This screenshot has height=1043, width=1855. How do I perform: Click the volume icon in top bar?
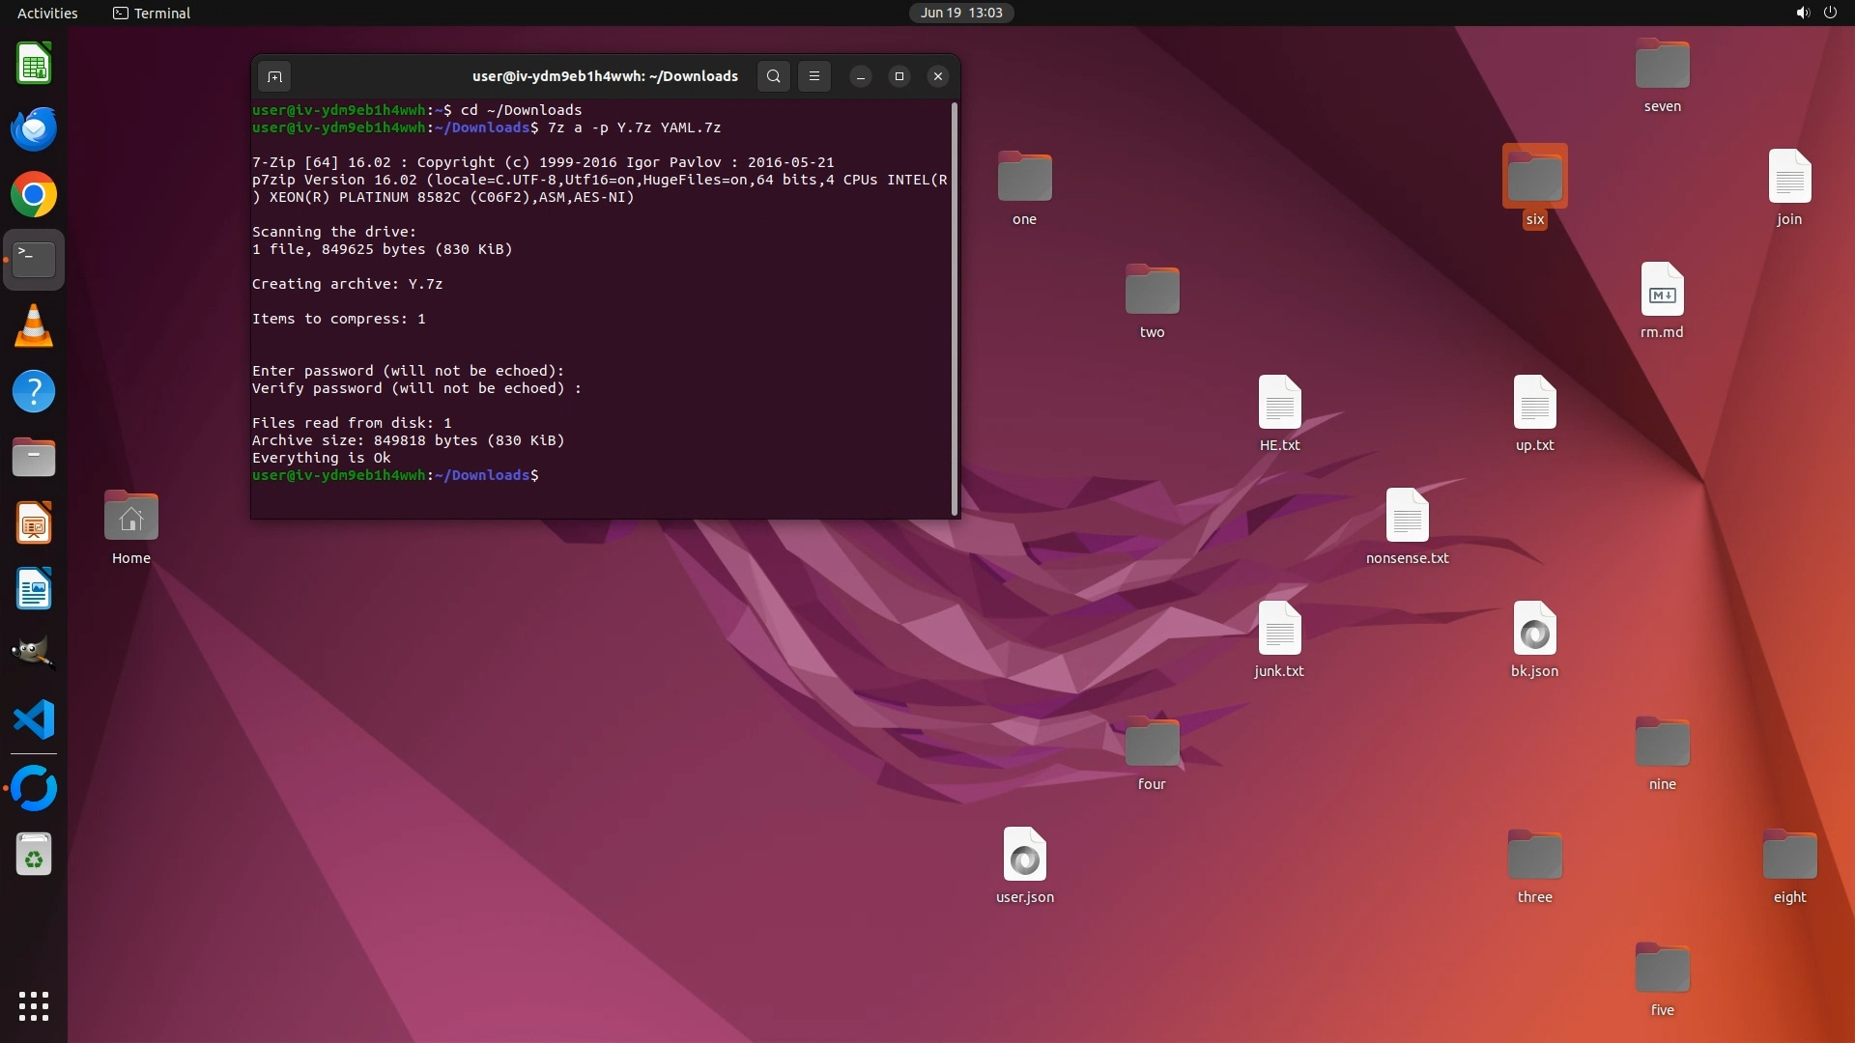(x=1802, y=13)
